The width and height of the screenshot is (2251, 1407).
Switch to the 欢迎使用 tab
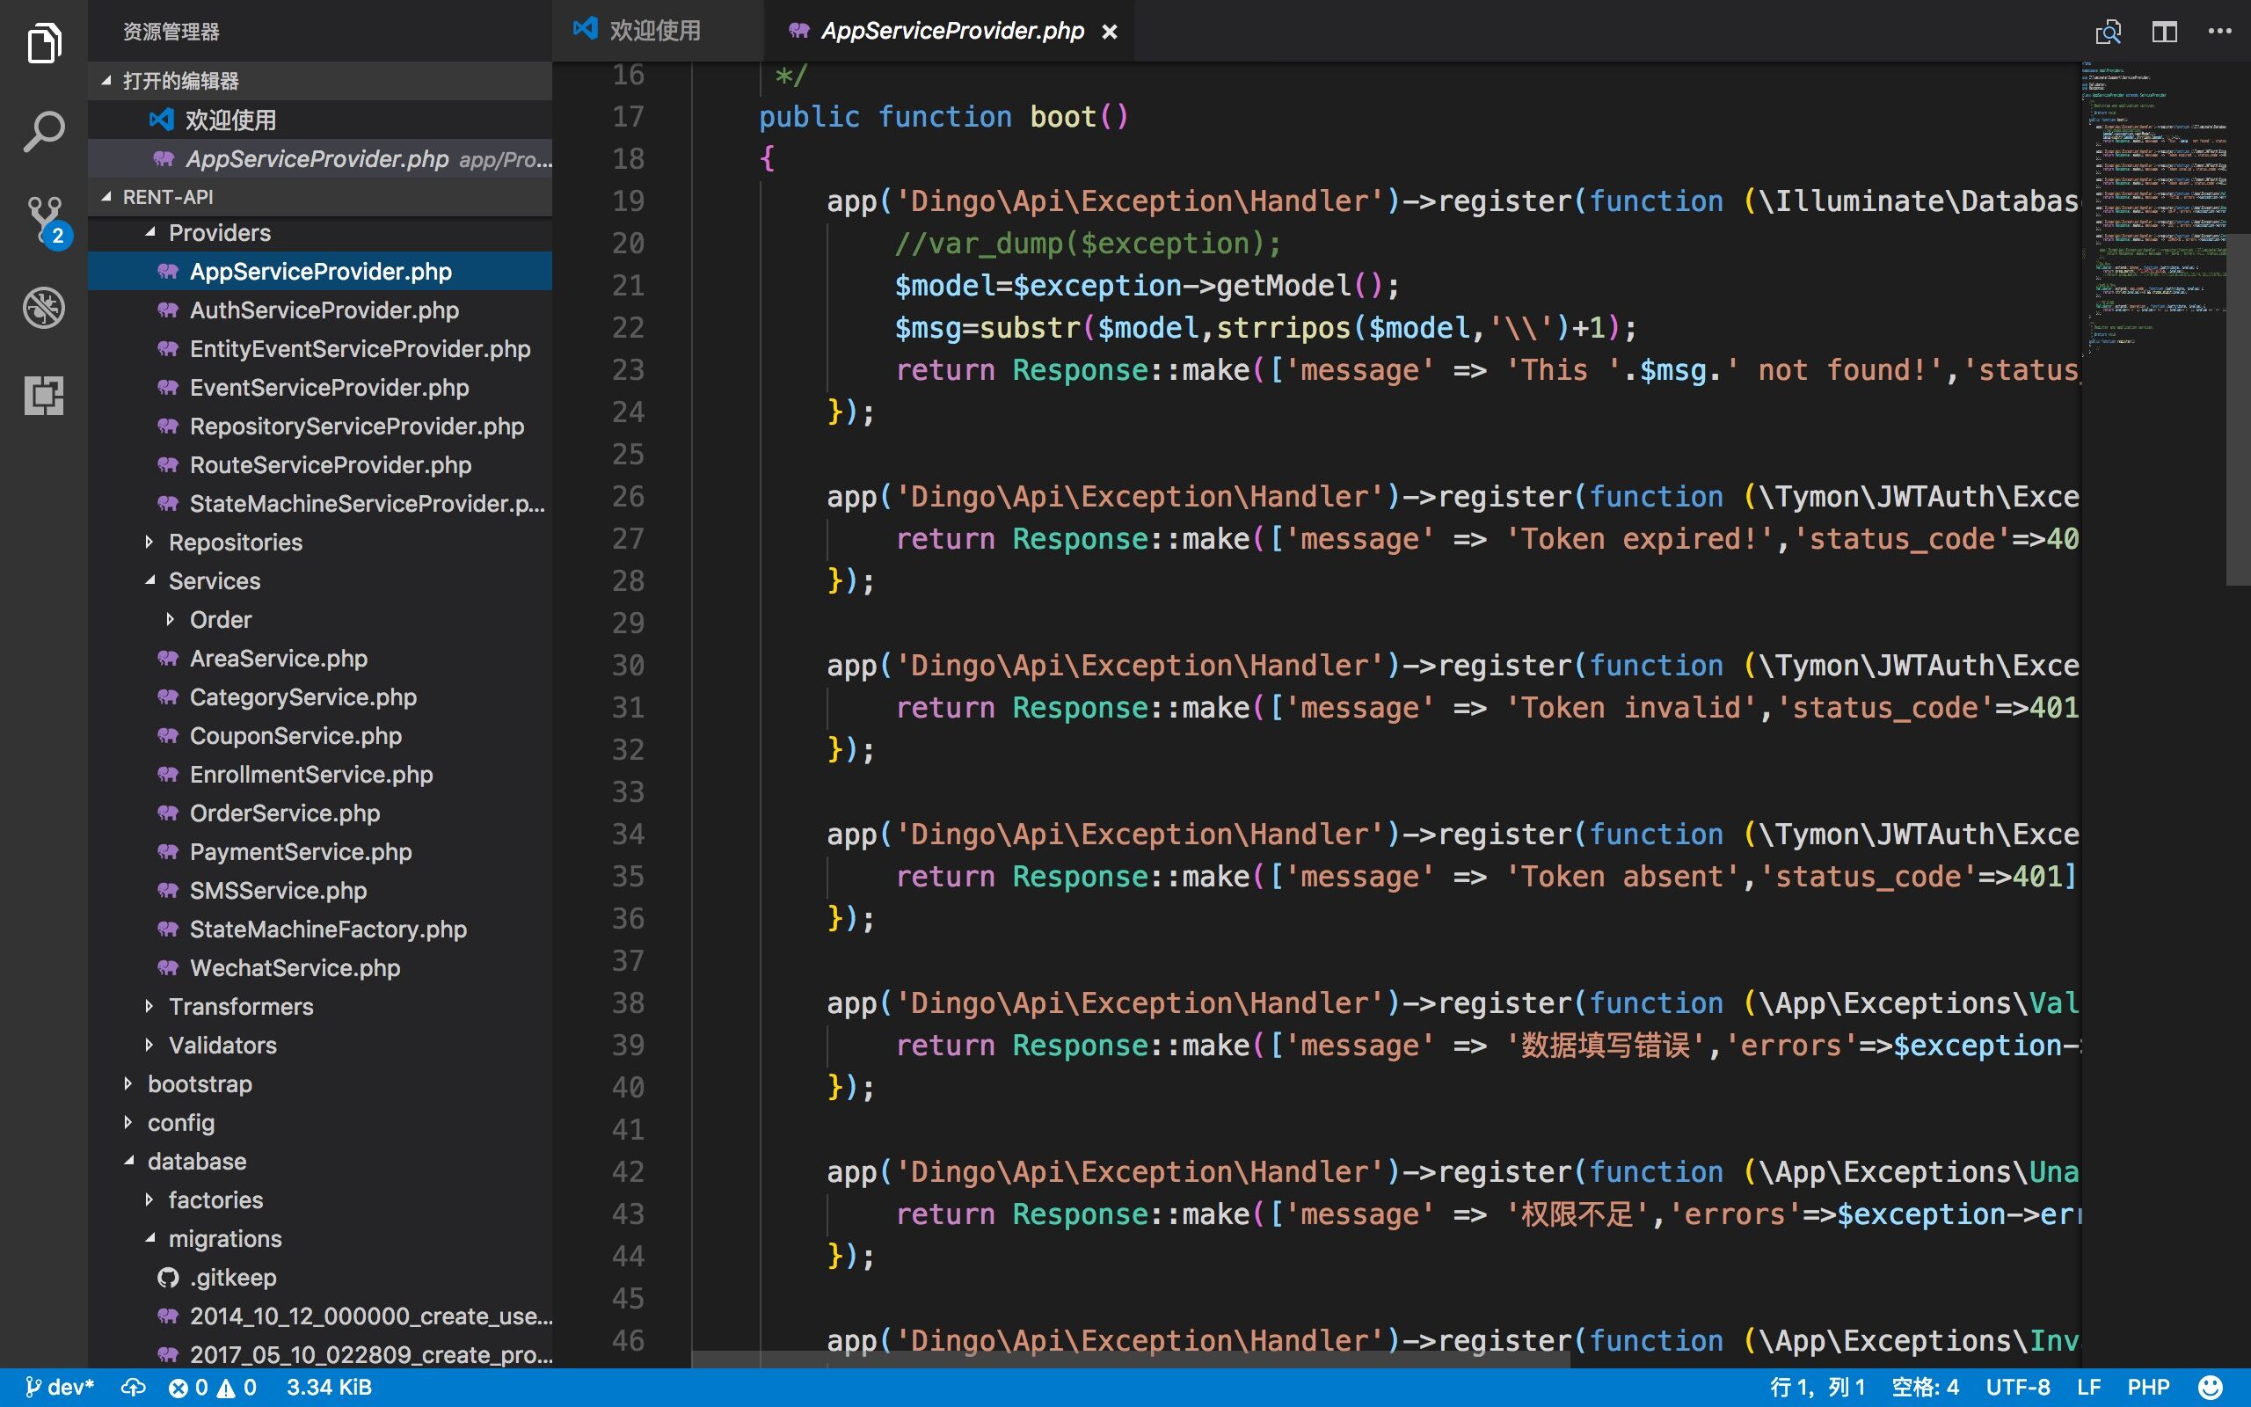tap(654, 31)
